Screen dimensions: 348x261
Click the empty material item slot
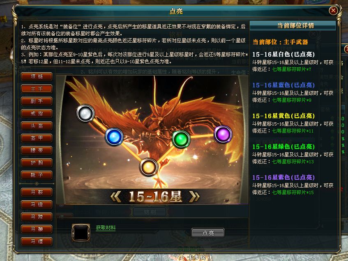pos(81,232)
